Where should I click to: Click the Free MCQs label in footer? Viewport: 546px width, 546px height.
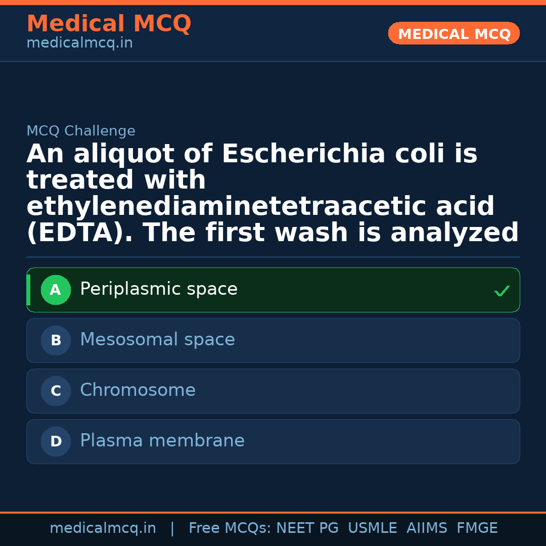pyautogui.click(x=230, y=528)
